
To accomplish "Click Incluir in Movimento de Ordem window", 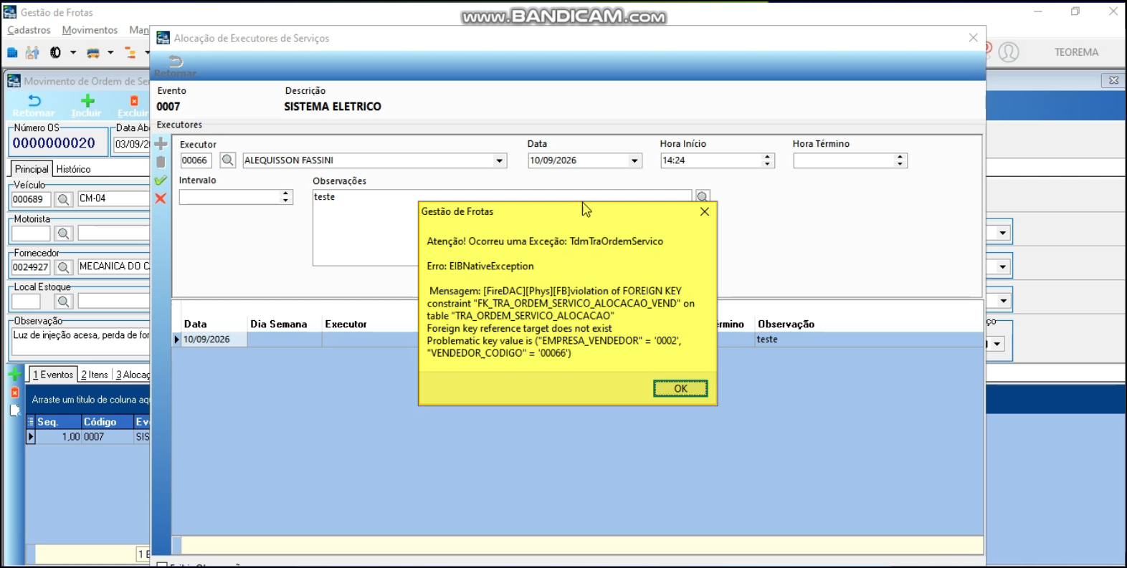I will coord(87,105).
